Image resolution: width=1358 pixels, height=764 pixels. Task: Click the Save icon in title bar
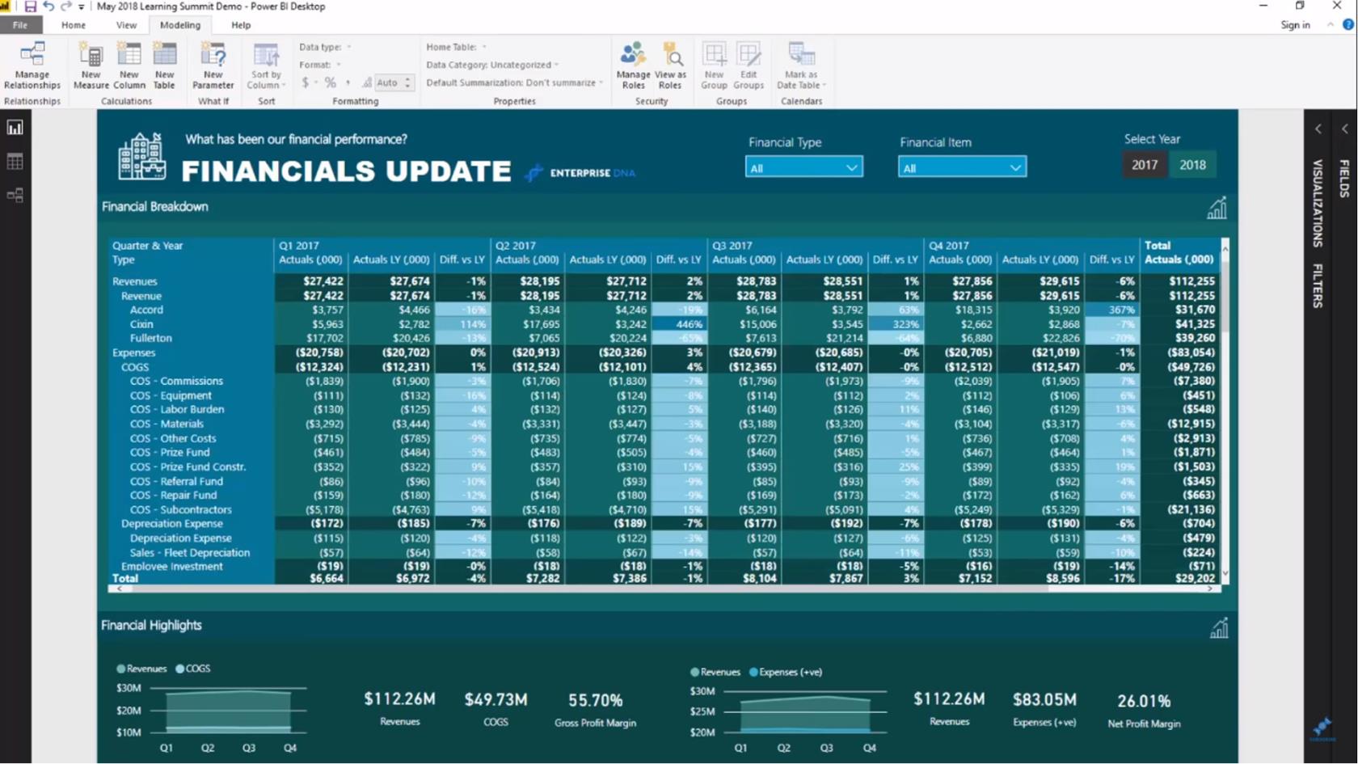[30, 6]
